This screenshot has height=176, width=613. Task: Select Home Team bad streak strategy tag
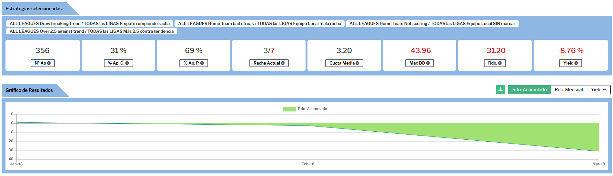[259, 23]
